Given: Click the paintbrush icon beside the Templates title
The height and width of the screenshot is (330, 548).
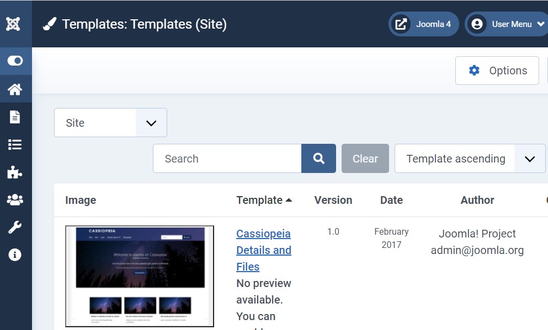Looking at the screenshot, I should click(49, 24).
